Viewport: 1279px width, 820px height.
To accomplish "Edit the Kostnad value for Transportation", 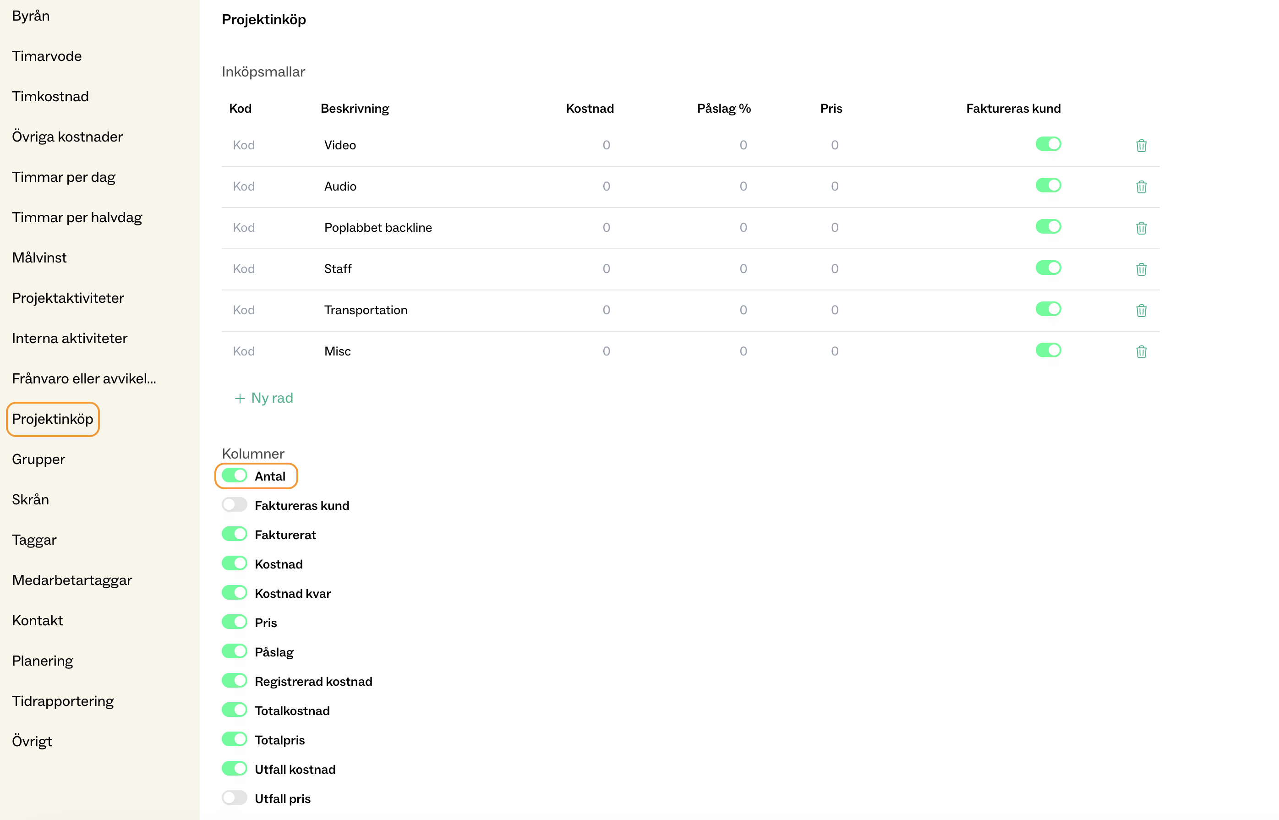I will click(606, 310).
